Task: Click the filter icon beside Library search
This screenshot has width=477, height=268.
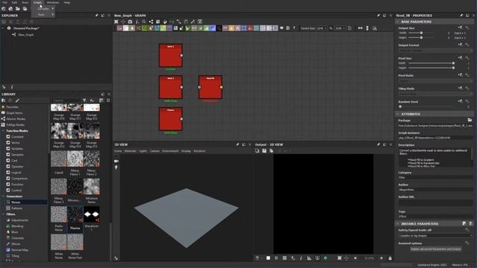Action: coord(84,100)
